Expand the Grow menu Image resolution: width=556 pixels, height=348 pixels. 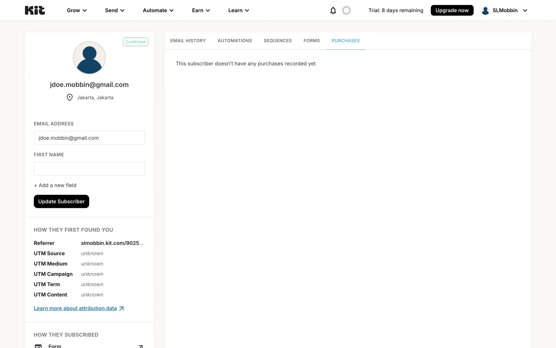coord(77,10)
